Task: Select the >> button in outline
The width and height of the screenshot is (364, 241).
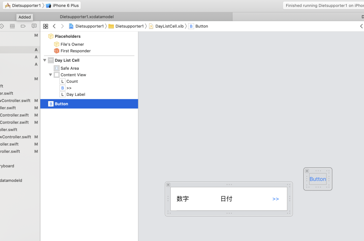Action: click(x=69, y=88)
